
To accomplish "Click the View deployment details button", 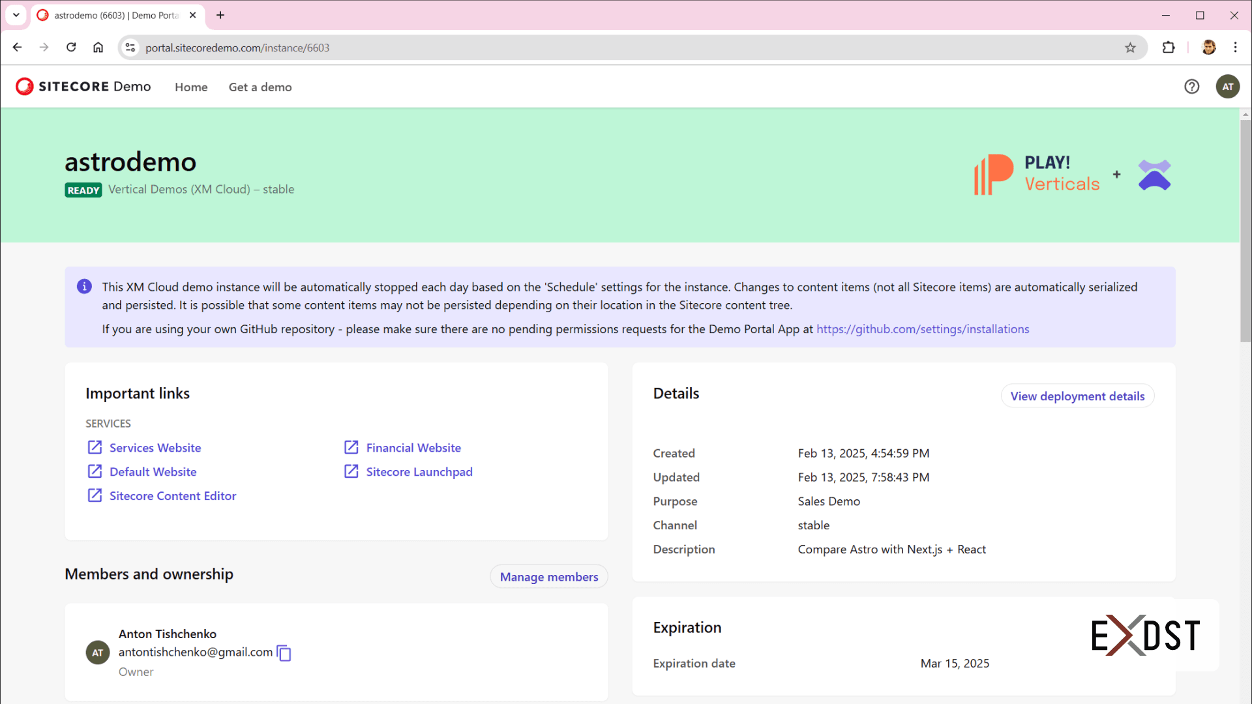I will (1077, 396).
